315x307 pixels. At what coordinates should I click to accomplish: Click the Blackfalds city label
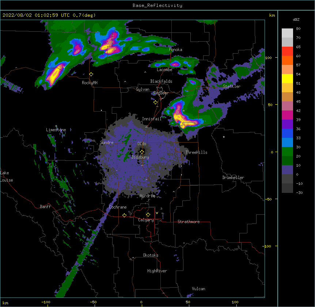tap(161, 81)
